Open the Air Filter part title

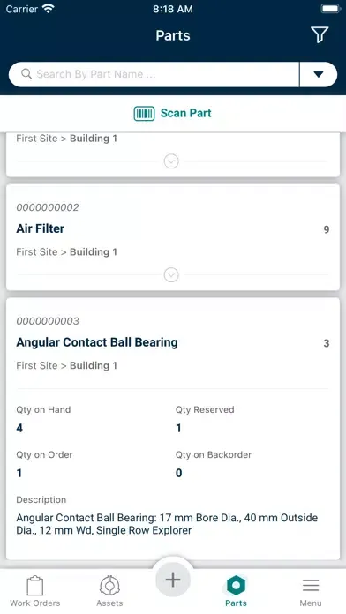point(40,228)
